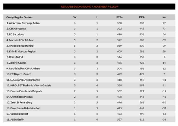The image size is (178, 126).
Task: Open AX Armani Exchange Milan team row
Action: tap(23, 23)
